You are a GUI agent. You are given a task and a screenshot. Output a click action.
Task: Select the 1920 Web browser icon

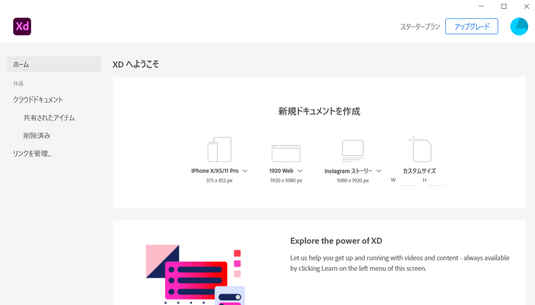point(286,153)
